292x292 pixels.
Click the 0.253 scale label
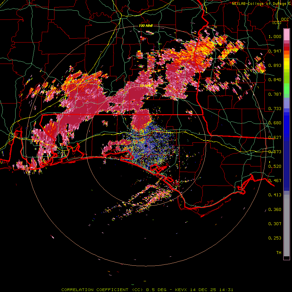click(x=275, y=238)
